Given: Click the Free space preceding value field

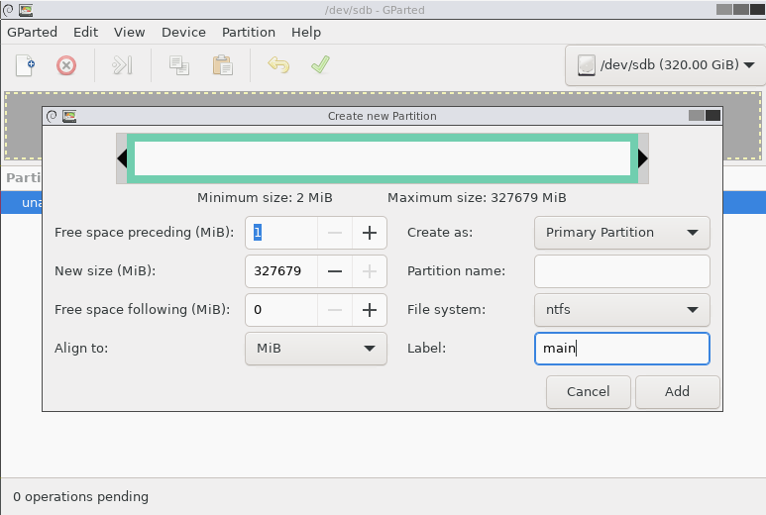Looking at the screenshot, I should pyautogui.click(x=281, y=233).
